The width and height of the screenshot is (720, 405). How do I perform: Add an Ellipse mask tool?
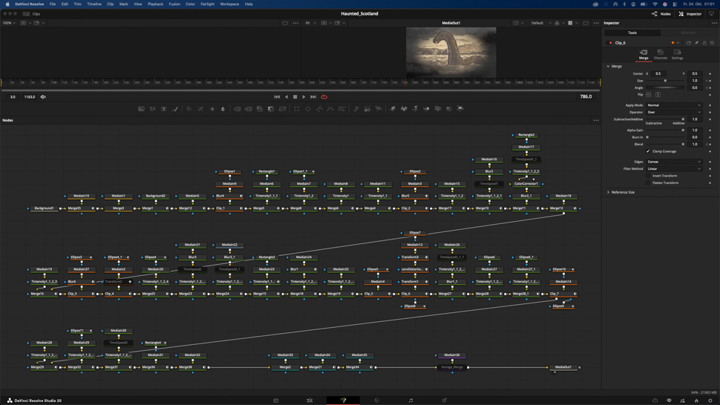click(308, 109)
